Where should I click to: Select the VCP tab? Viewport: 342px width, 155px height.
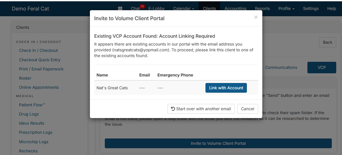click(x=322, y=68)
